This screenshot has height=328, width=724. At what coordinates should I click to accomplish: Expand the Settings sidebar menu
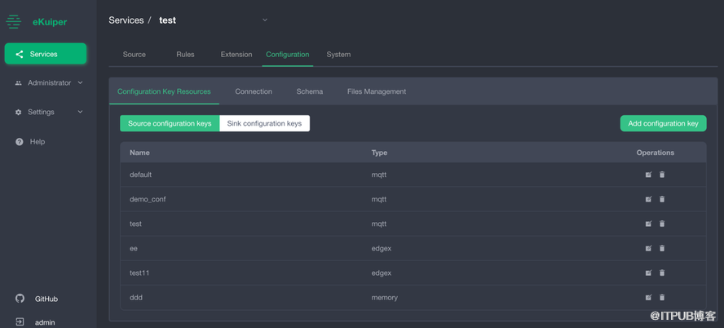48,112
